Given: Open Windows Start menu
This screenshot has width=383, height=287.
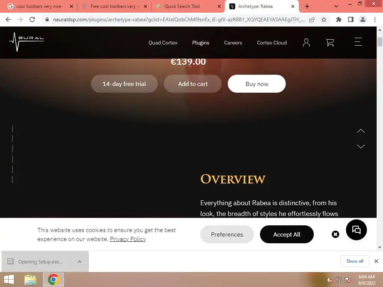Looking at the screenshot, I should click(x=9, y=280).
